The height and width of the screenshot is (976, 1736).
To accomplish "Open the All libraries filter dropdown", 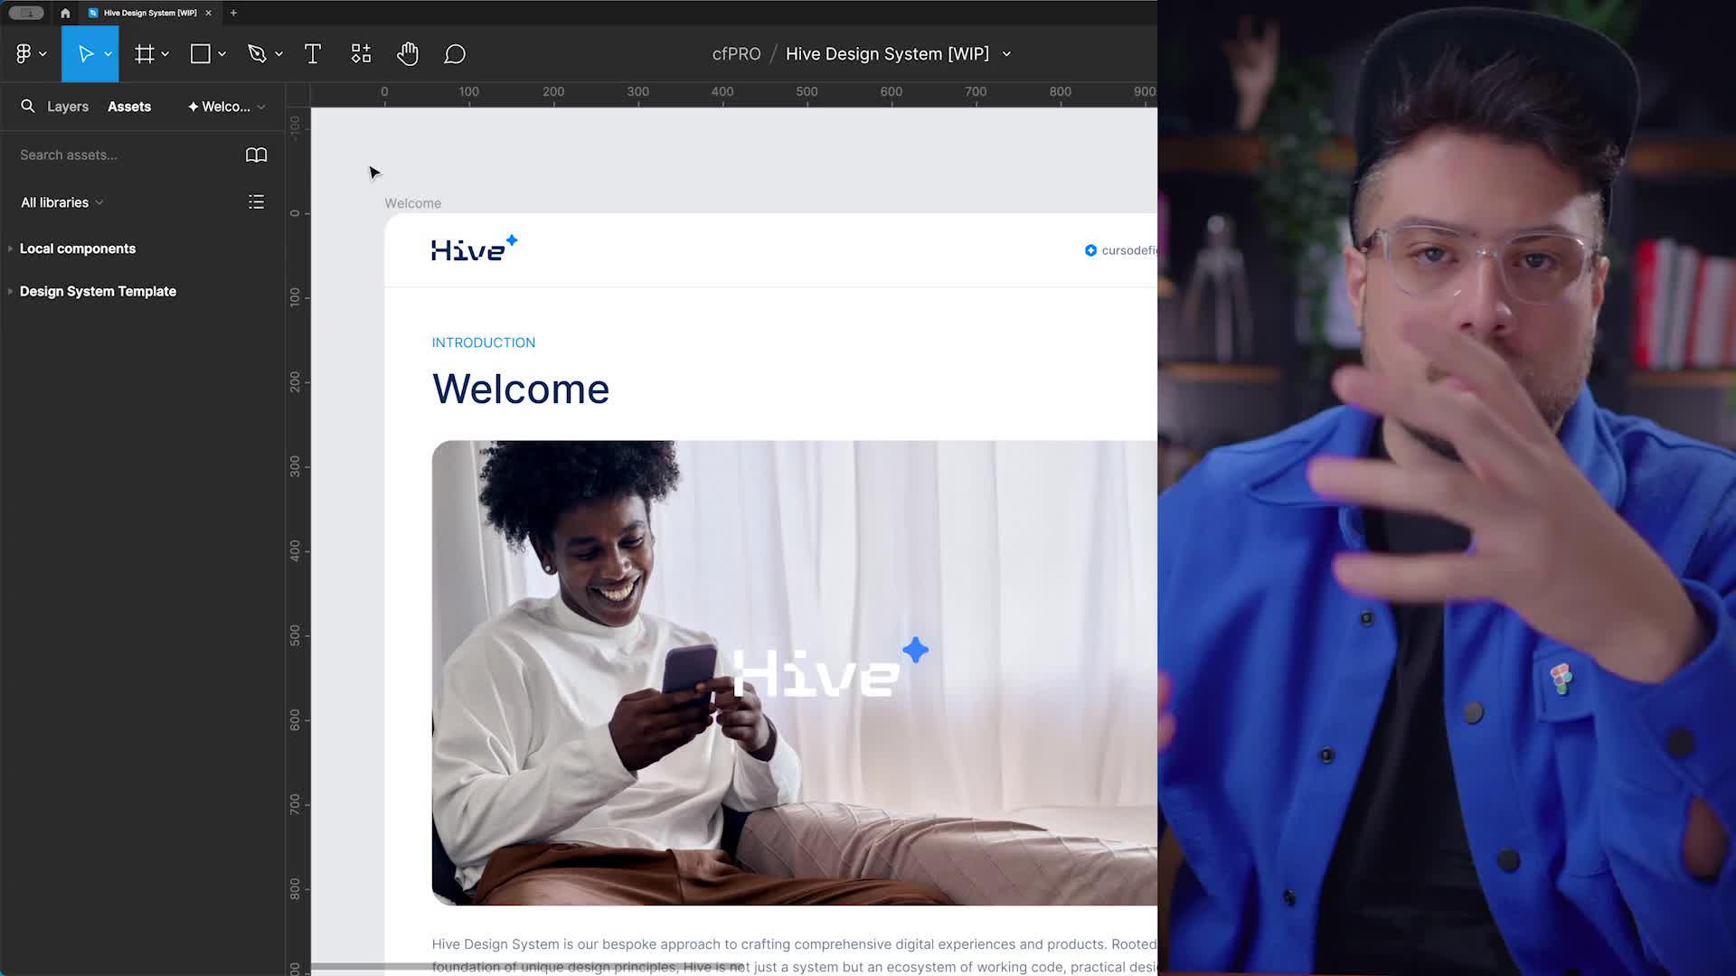I will (x=61, y=202).
